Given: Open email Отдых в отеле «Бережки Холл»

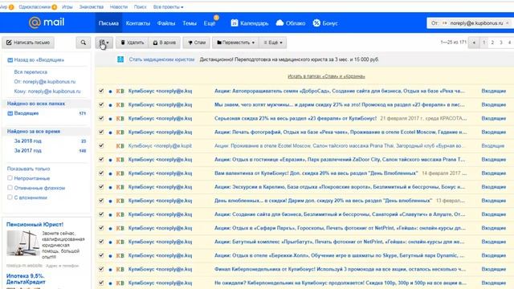Looking at the screenshot, I should tap(339, 255).
